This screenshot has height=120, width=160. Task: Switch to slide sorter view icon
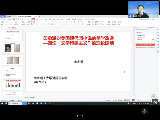[x=127, y=100]
